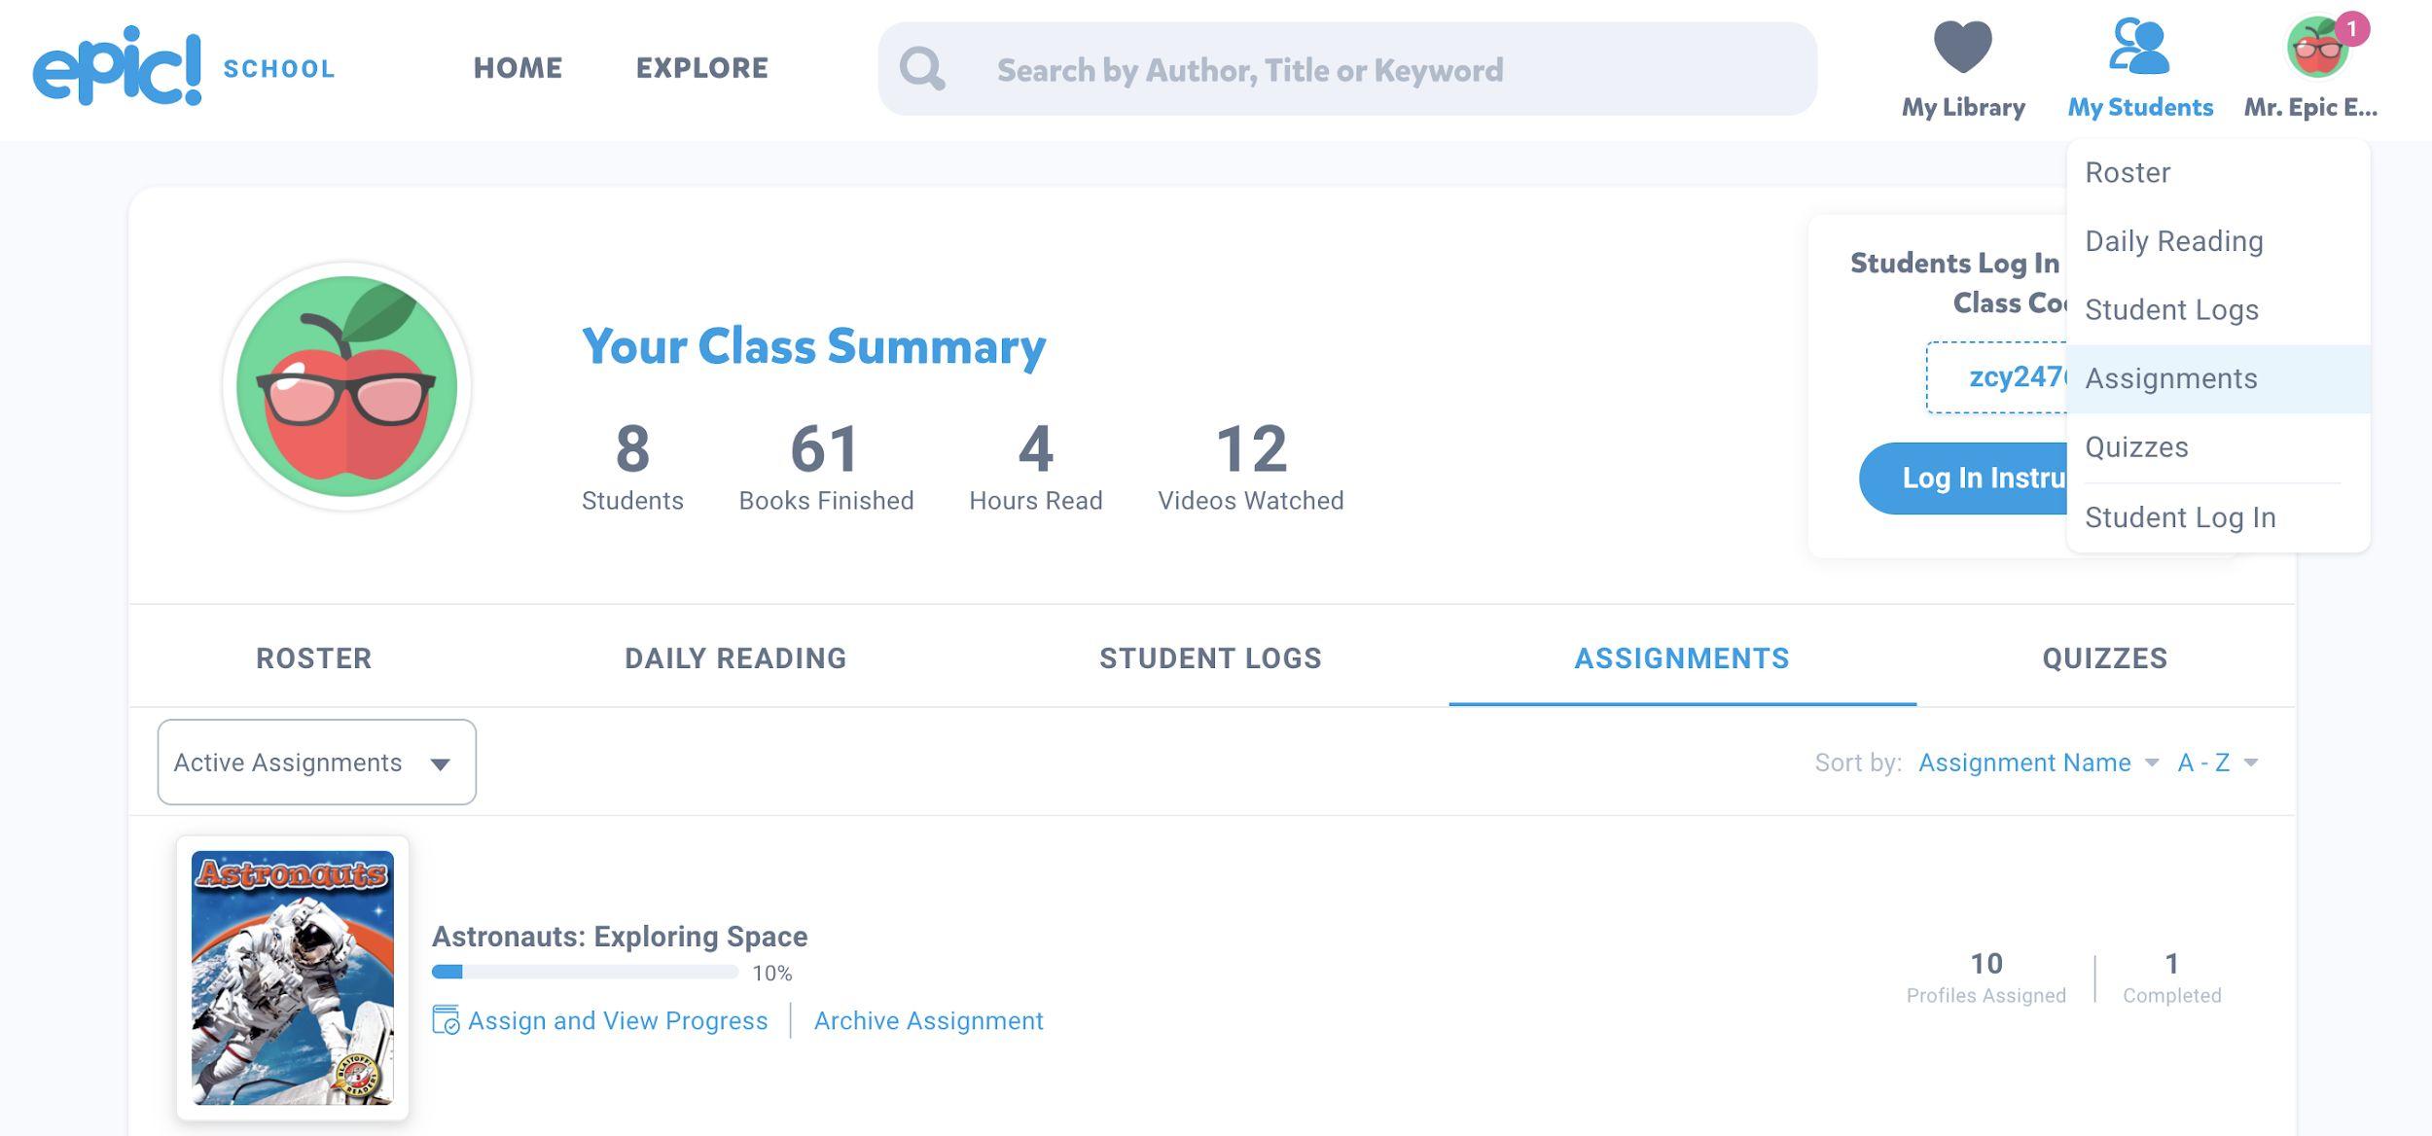Viewport: 2432px width, 1136px height.
Task: Select Student Logs from dropdown menu
Action: pos(2171,310)
